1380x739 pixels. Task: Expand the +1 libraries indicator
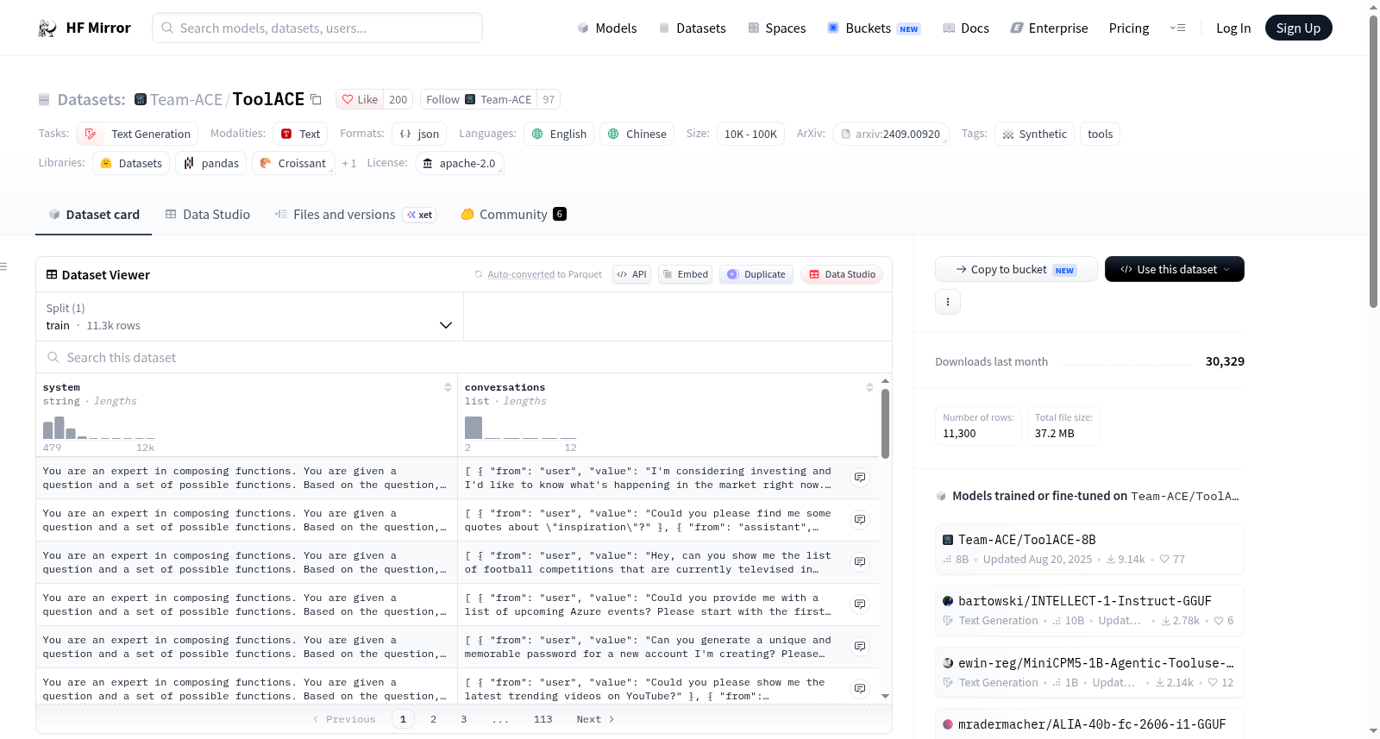tap(348, 163)
